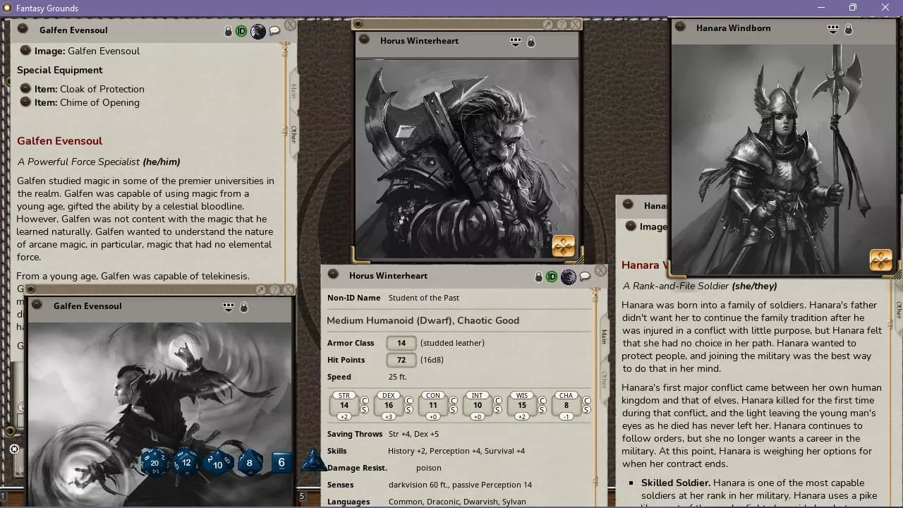This screenshot has height=508, width=903.
Task: Roll WIS check with C button
Action: click(543, 401)
